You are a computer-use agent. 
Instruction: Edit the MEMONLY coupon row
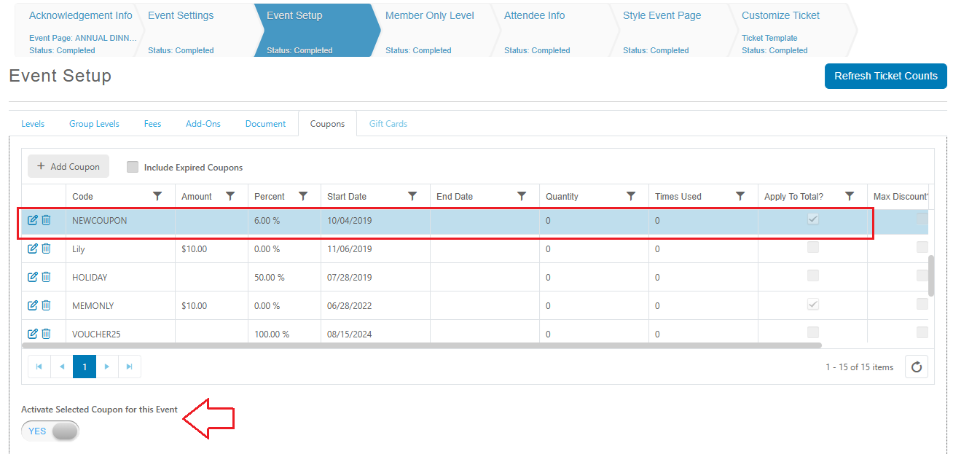pos(32,305)
